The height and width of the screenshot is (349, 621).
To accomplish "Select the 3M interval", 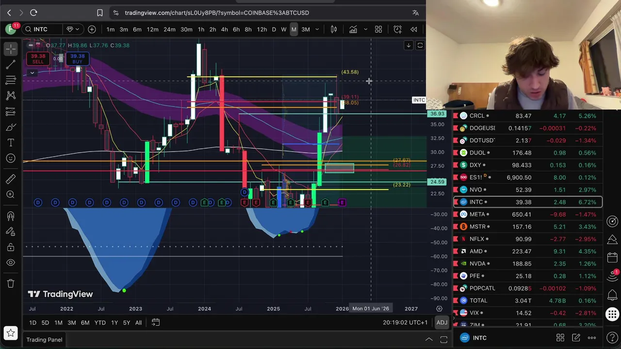I will point(306,30).
